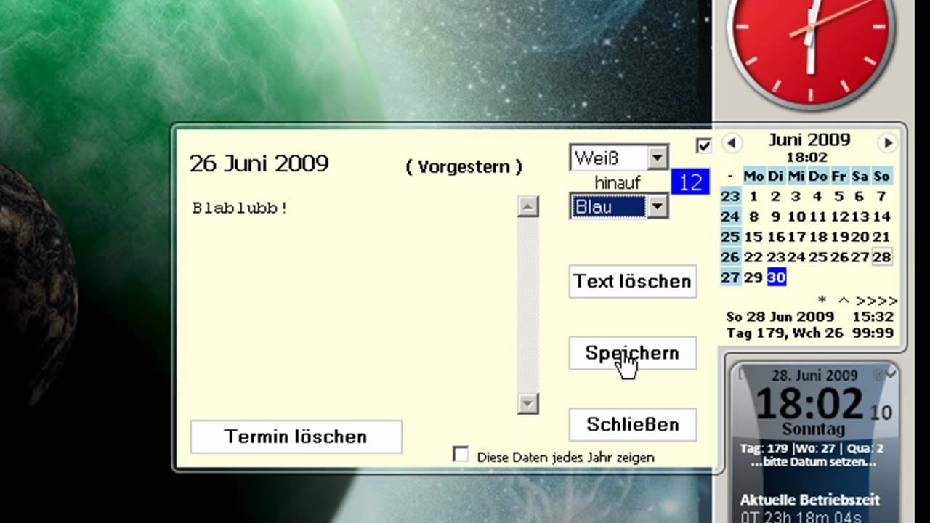Toggle checkbox at top right of note window
930x523 pixels.
[703, 146]
